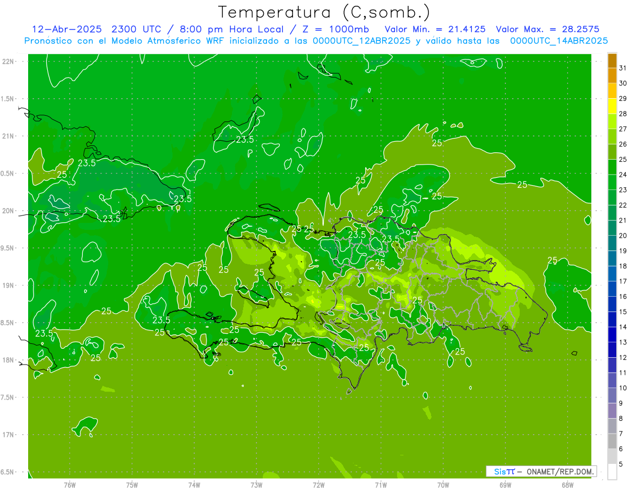Click the 20N latitude axis label
The image size is (637, 492).
[x=8, y=211]
